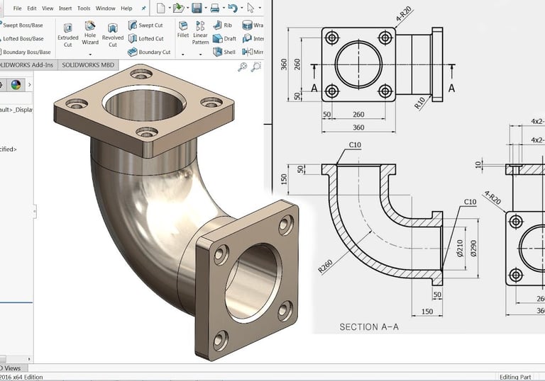Select the Linear Pattern tool
This screenshot has height=381, width=545.
click(201, 33)
